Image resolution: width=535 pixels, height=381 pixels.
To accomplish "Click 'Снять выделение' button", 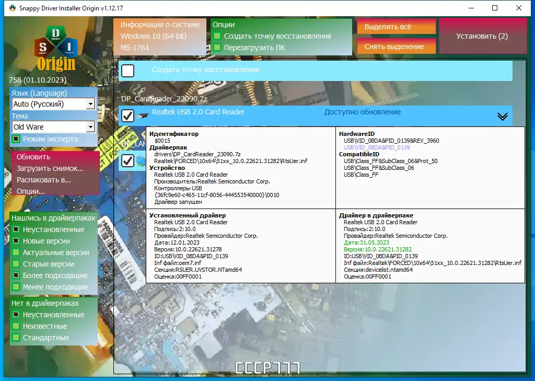I will 397,47.
